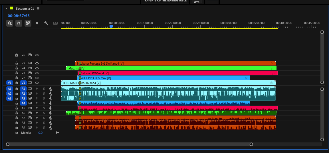The height and width of the screenshot is (153, 329).
Task: Toggle lock on track V6
Action: coord(17,55)
